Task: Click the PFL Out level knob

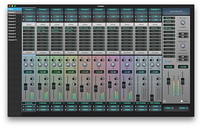Action: (183, 23)
